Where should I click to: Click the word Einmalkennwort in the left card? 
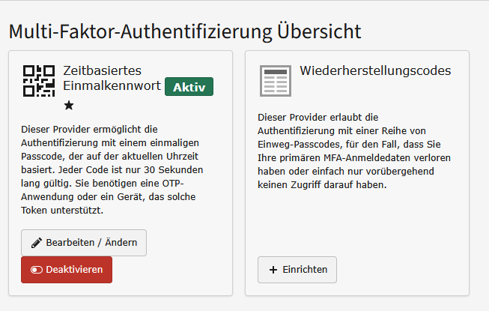[x=112, y=85]
